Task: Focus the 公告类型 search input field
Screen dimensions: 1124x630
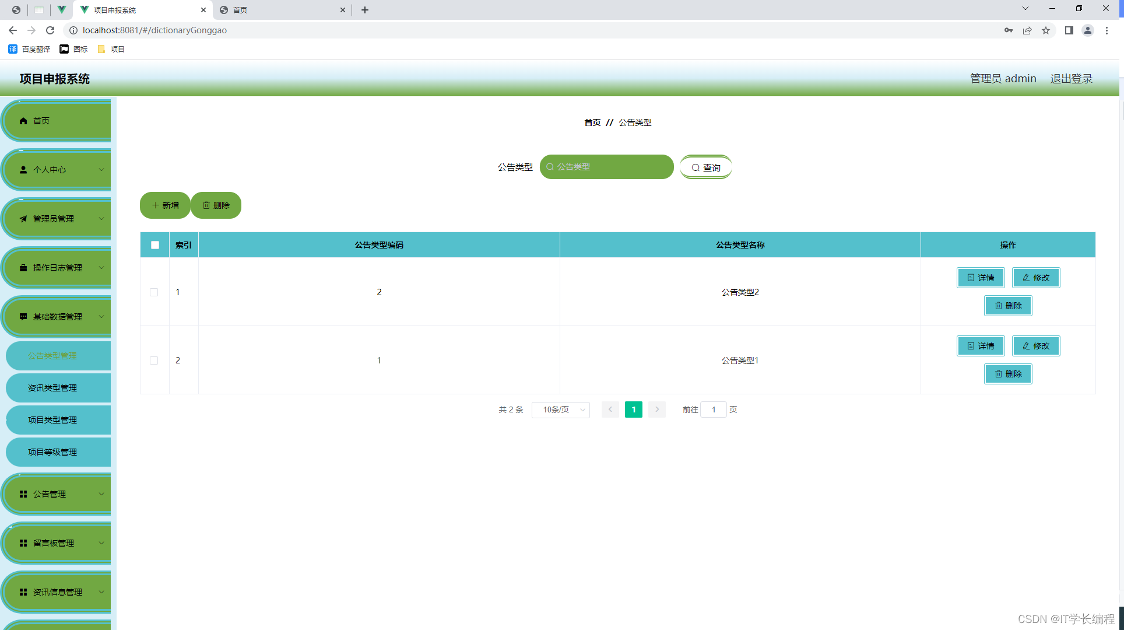Action: [606, 167]
